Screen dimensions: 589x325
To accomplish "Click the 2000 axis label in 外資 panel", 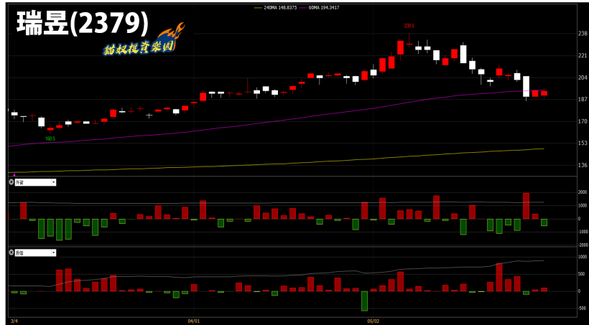I will 583,192.
